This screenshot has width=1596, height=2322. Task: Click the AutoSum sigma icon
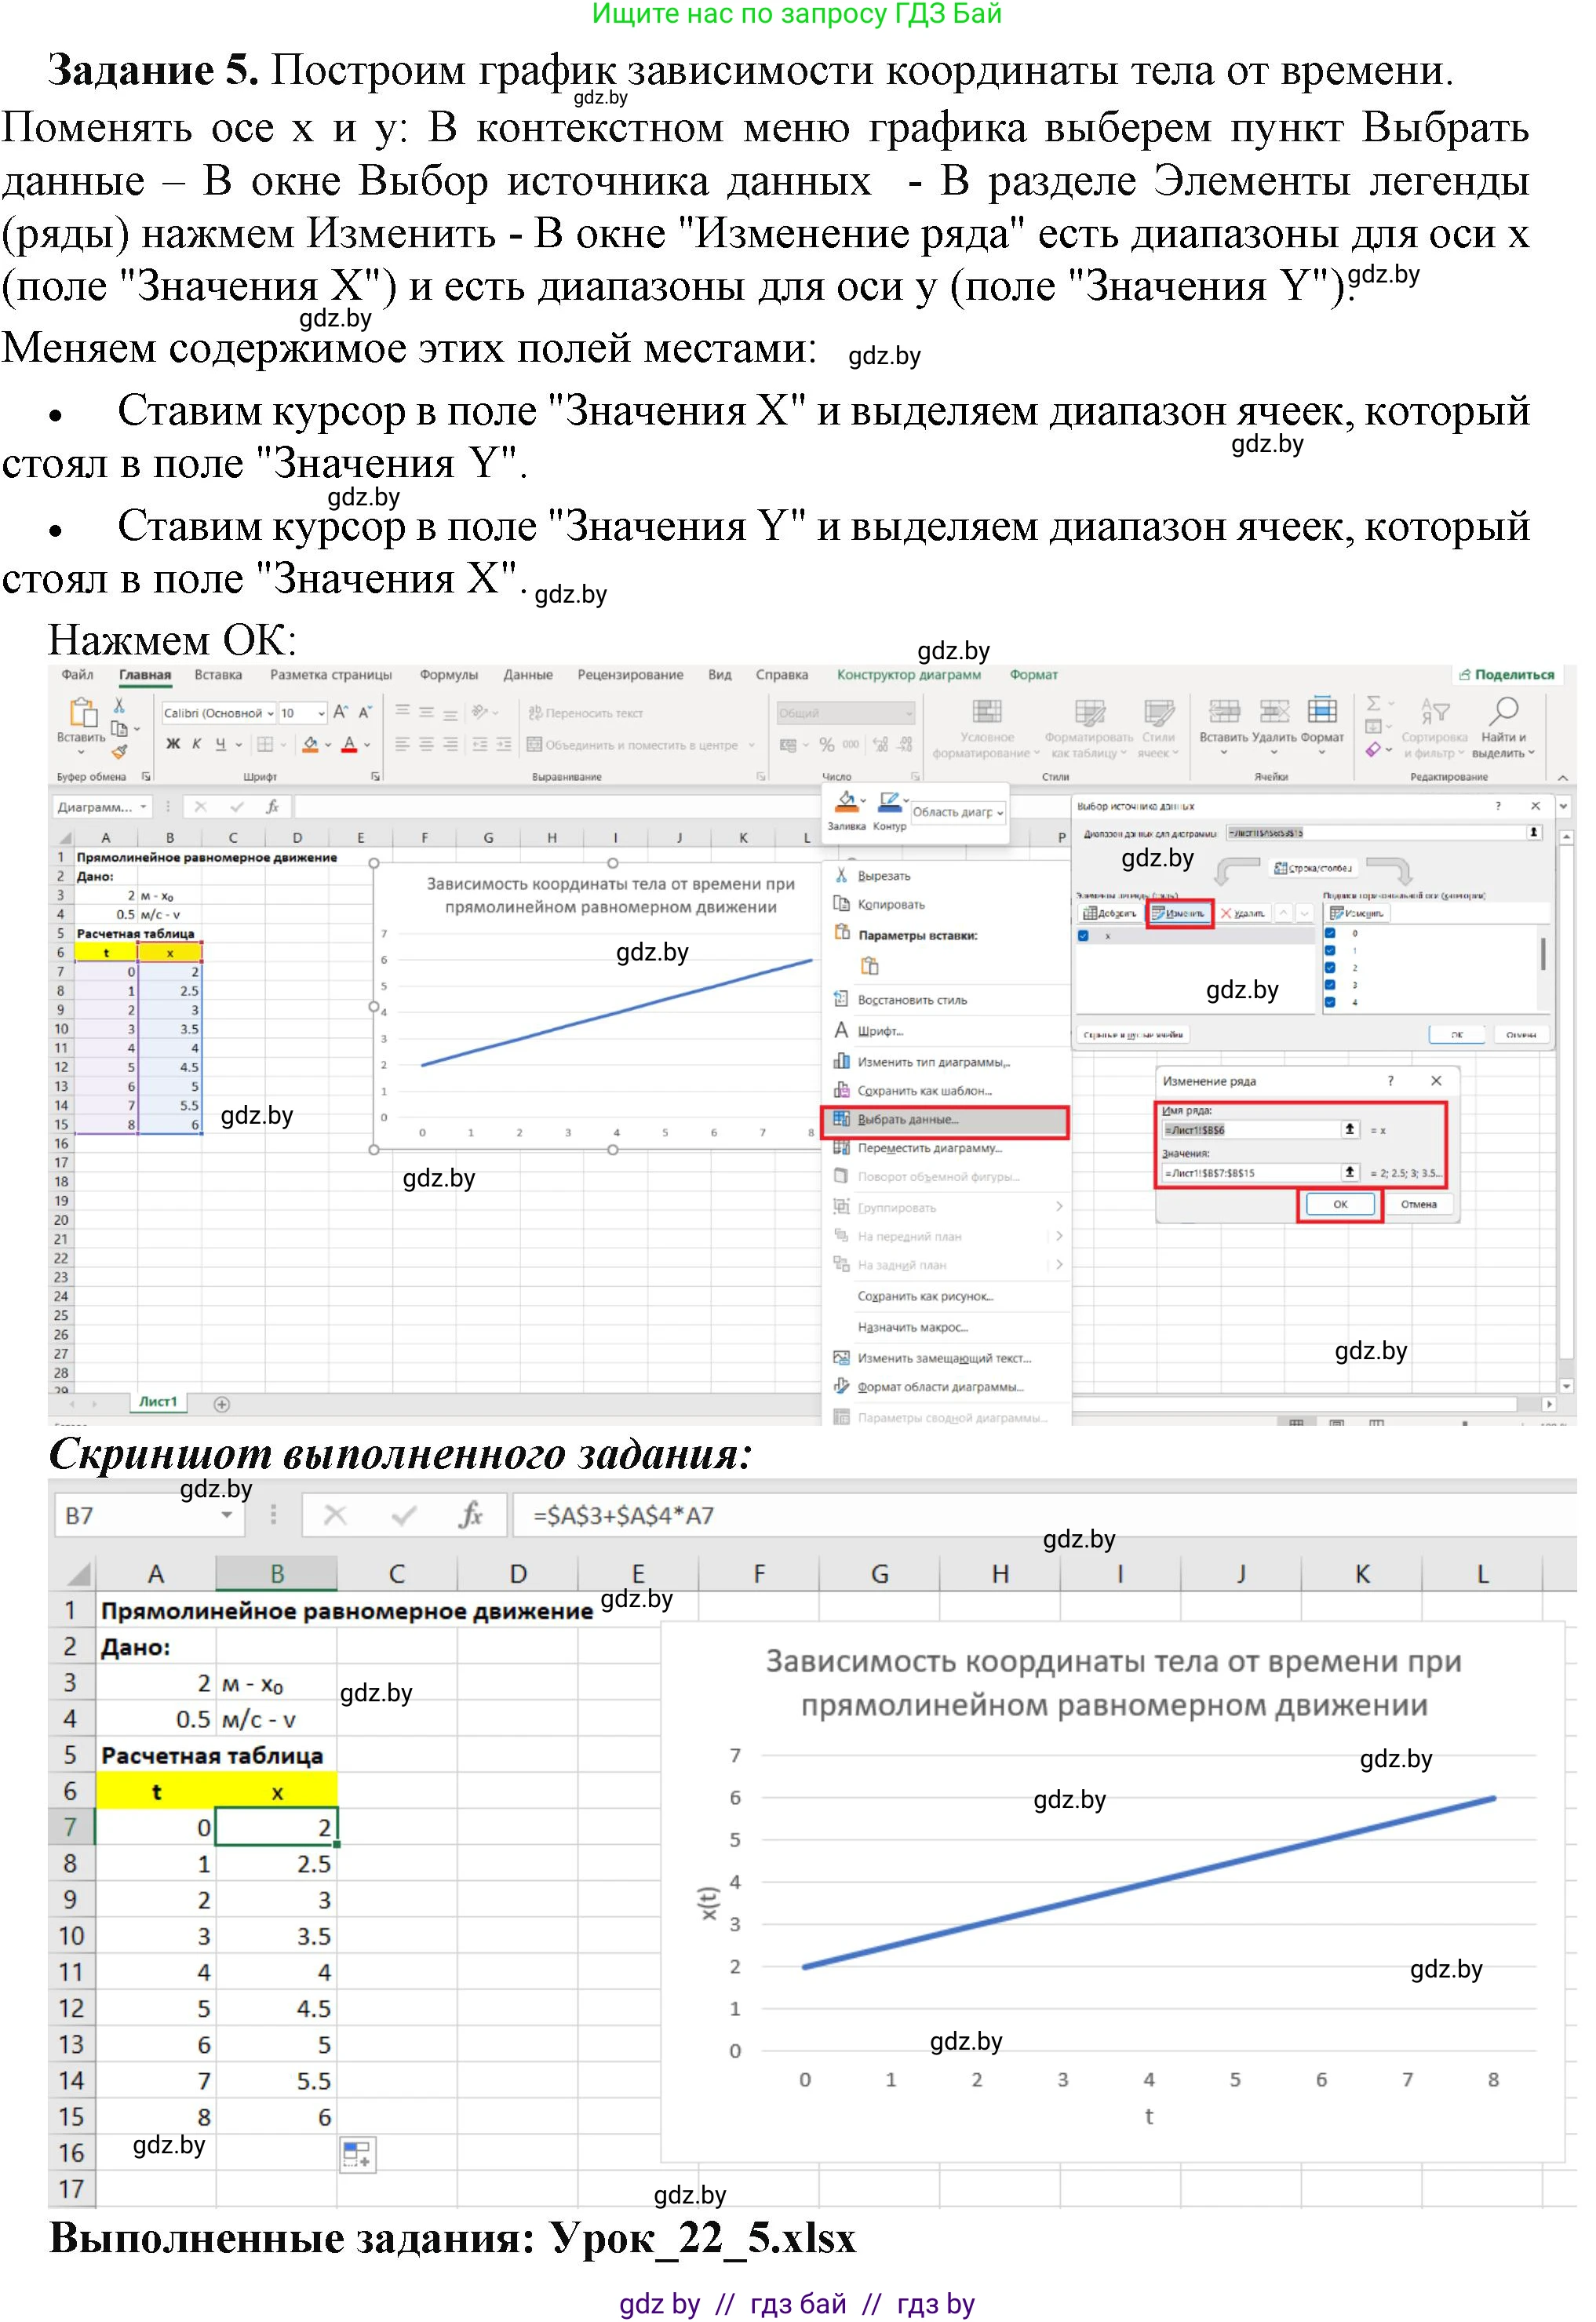pos(1372,704)
